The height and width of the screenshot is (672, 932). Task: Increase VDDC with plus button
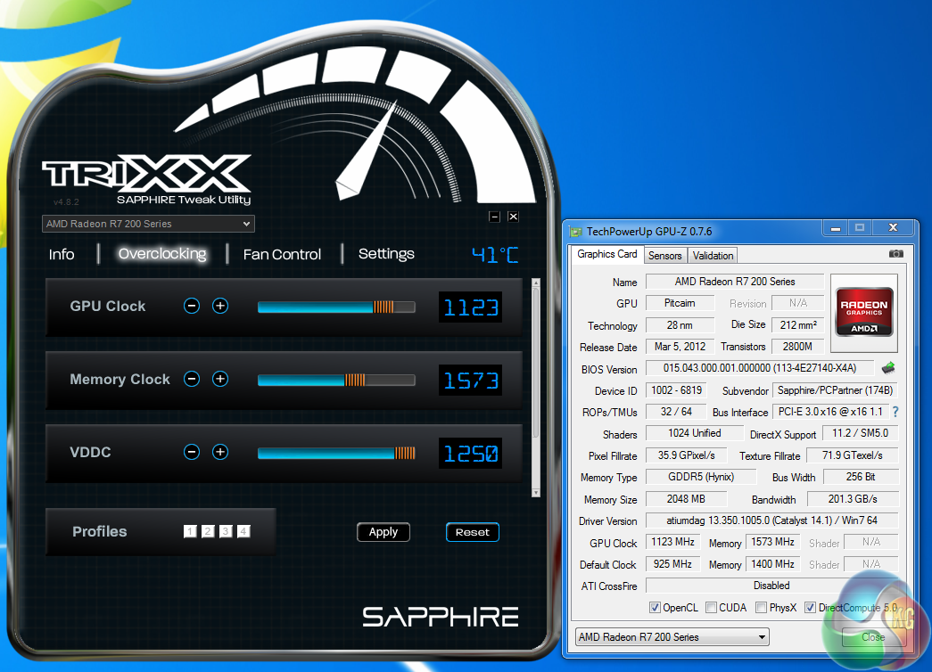(220, 452)
